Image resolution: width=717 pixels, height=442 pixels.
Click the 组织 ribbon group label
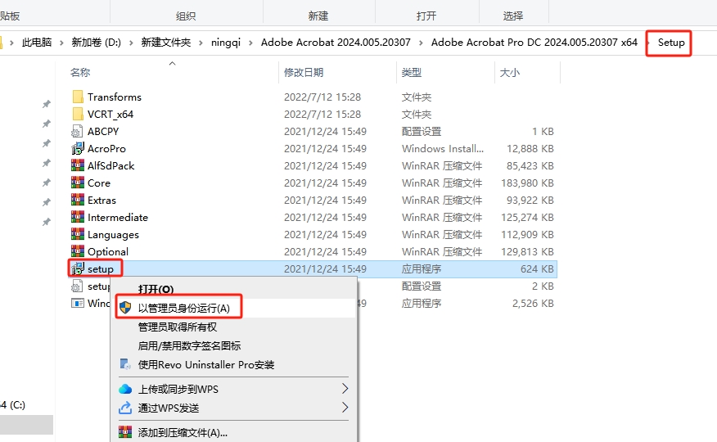[186, 16]
